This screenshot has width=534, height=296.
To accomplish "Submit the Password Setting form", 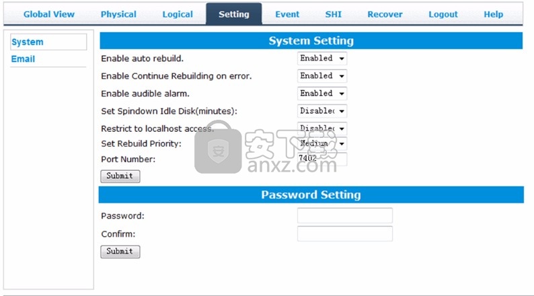I will 120,252.
